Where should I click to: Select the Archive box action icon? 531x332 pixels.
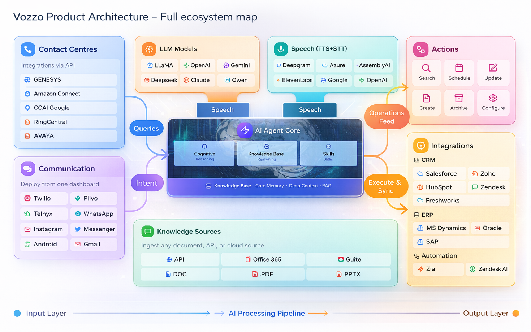click(459, 98)
